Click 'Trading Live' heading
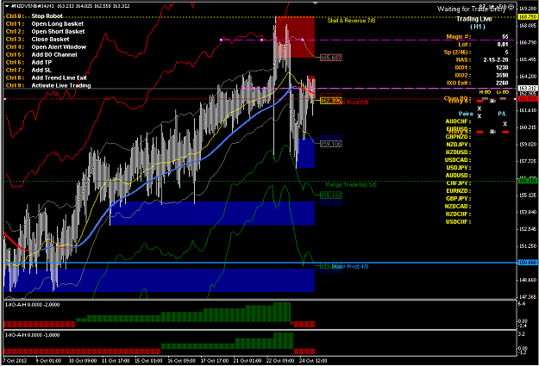Viewport: 539px width, 366px height. [474, 19]
